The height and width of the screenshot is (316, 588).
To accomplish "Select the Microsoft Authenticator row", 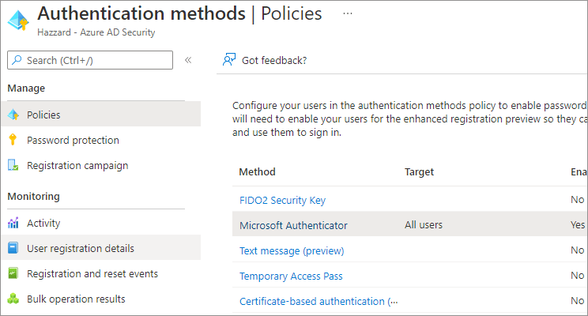I will [x=293, y=225].
